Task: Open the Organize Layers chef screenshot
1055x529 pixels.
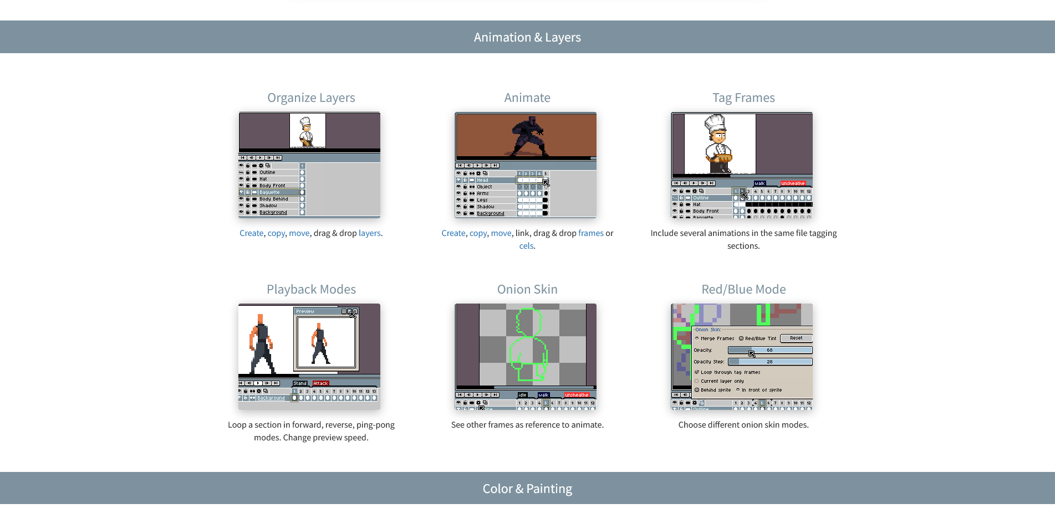Action: [x=309, y=165]
